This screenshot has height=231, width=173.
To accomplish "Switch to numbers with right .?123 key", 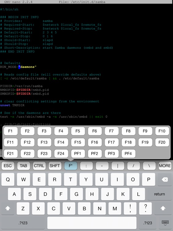I will [147, 223].
